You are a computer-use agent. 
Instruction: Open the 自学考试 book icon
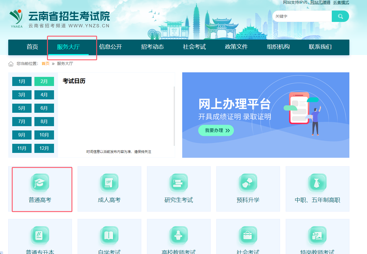pyautogui.click(x=109, y=235)
